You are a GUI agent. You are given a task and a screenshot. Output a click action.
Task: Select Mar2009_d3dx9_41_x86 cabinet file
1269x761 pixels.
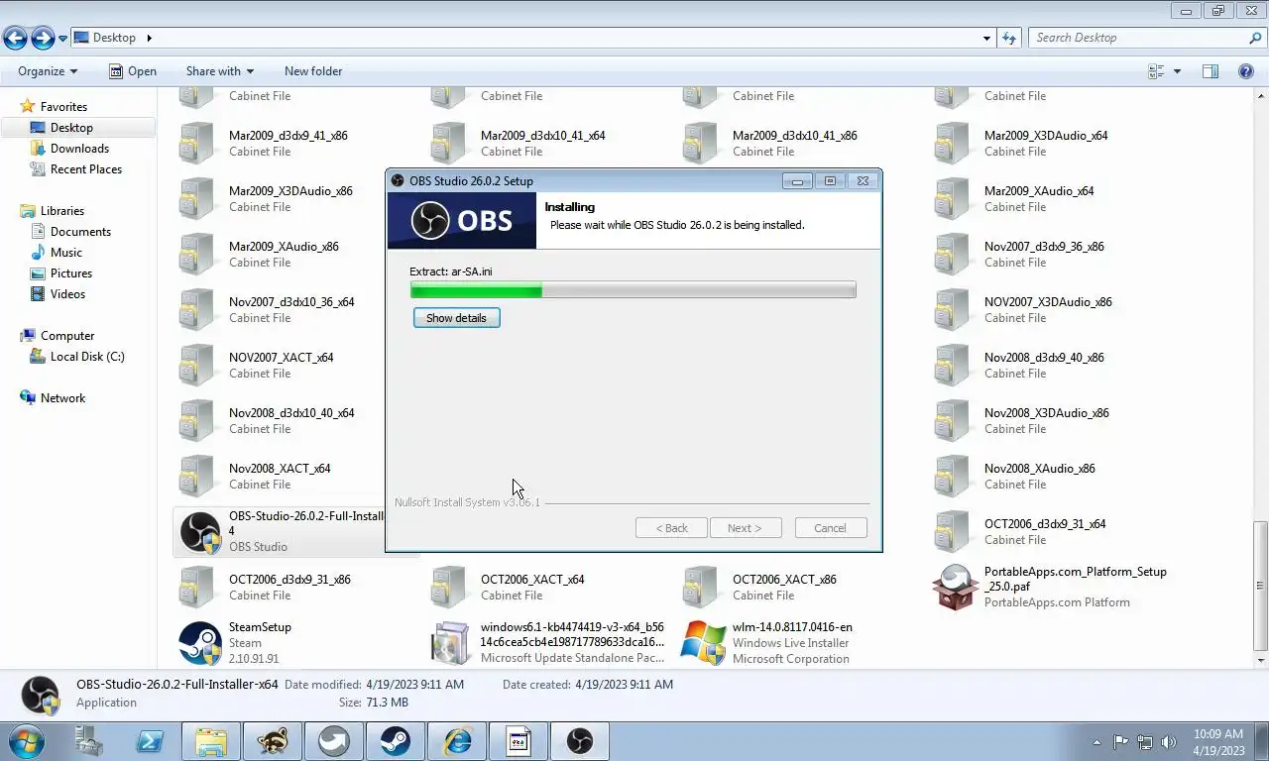[288, 136]
